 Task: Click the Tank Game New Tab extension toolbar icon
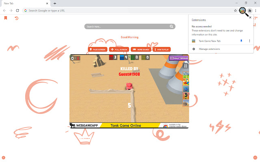click(243, 11)
